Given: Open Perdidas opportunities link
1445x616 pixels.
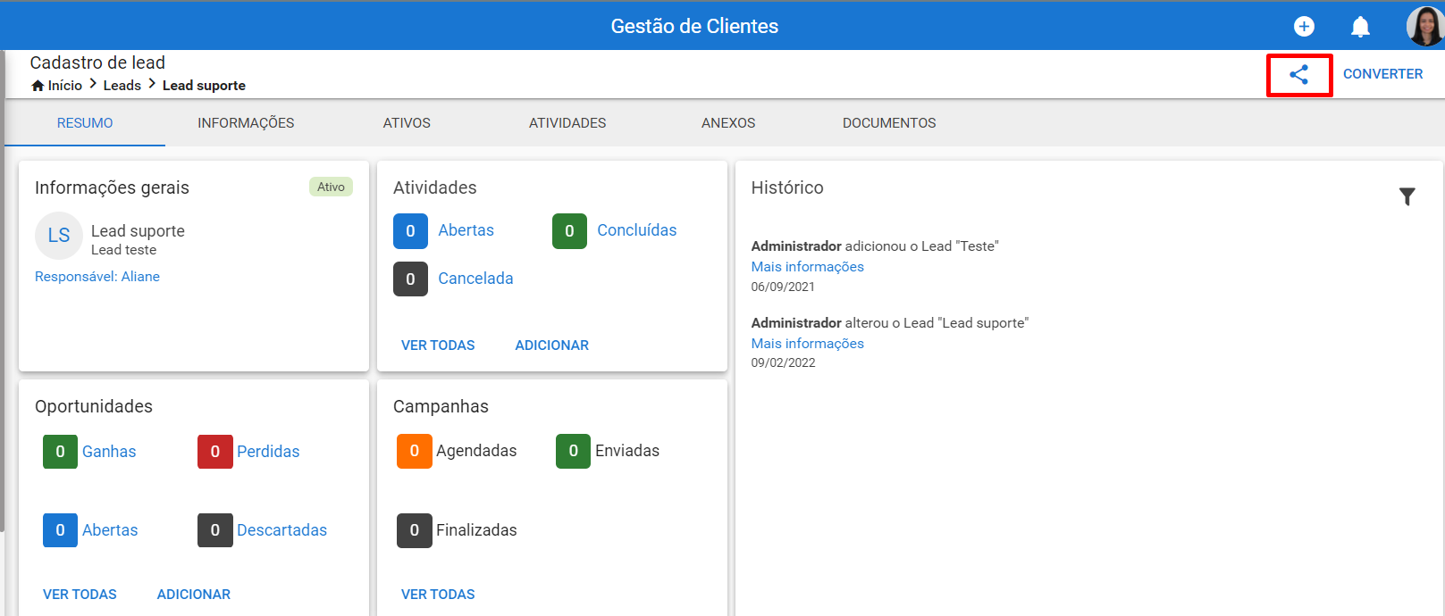Looking at the screenshot, I should 268,452.
